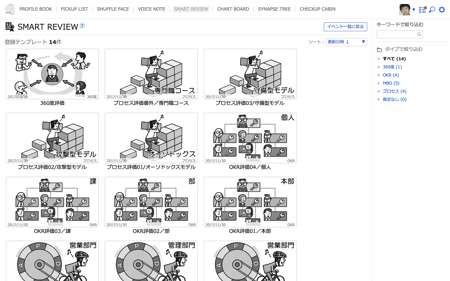The image size is (450, 281).
Task: Click the SMART REVIEW title icon
Action: point(10,27)
